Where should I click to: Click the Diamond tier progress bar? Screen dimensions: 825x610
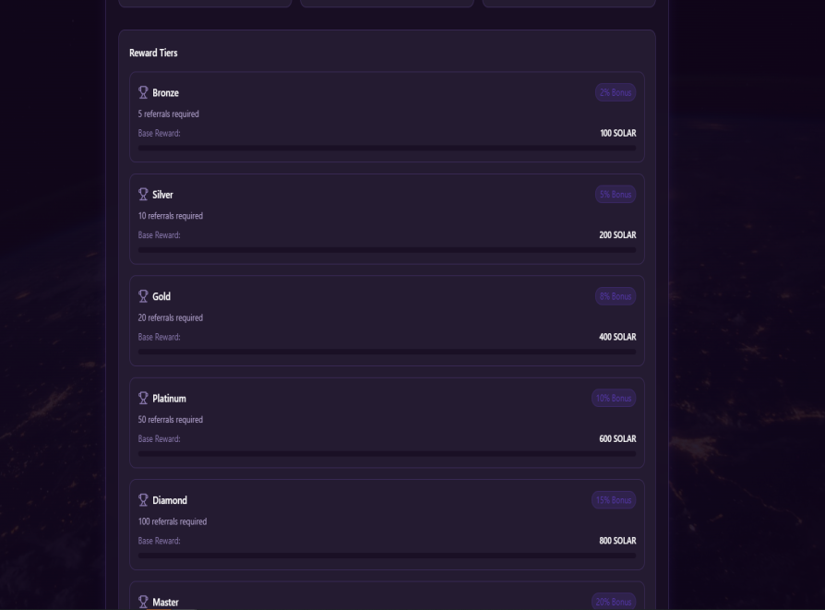coord(387,556)
